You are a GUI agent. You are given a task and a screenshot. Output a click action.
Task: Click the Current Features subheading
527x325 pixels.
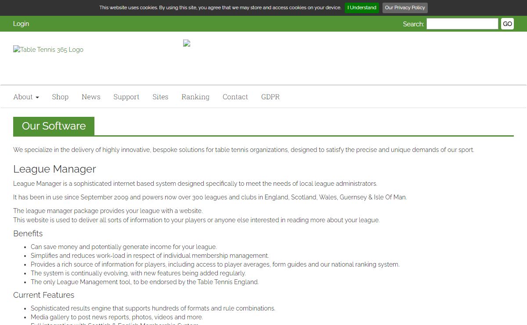(44, 295)
